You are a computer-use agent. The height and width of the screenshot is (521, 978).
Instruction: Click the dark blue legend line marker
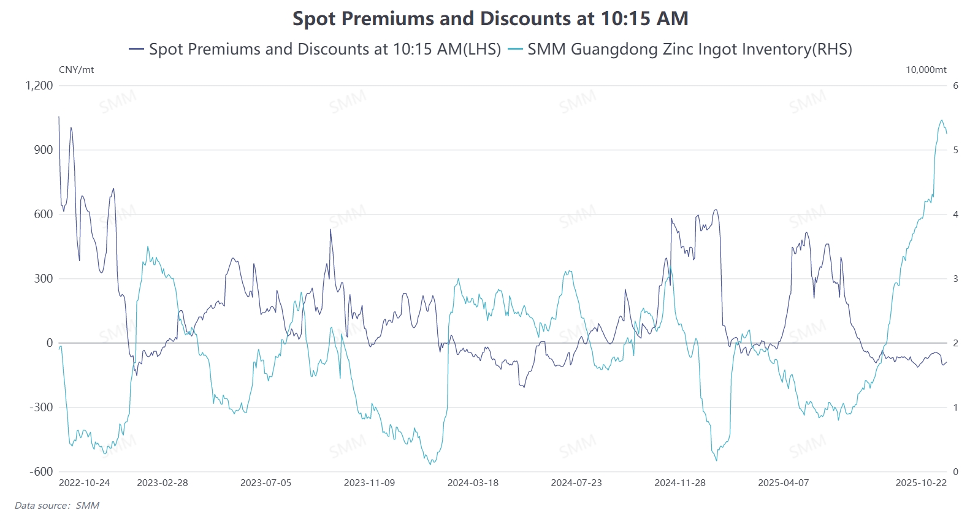point(136,49)
